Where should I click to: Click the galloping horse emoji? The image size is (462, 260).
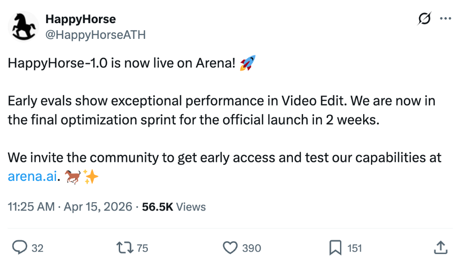click(72, 177)
